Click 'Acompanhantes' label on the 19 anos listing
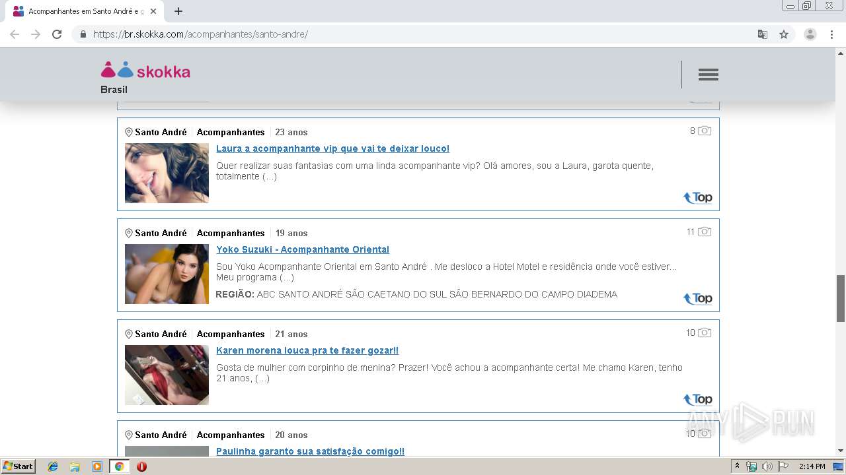This screenshot has height=475, width=846. (231, 233)
